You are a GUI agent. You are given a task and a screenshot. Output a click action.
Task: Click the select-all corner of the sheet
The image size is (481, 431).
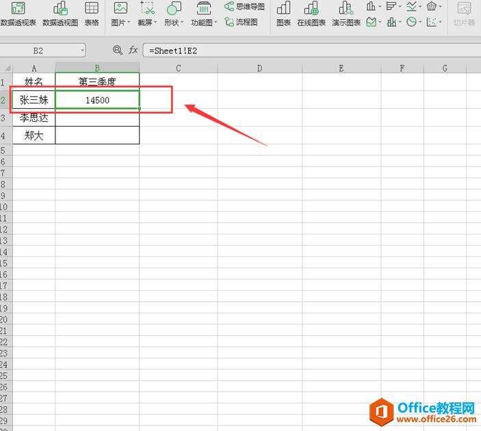6,68
